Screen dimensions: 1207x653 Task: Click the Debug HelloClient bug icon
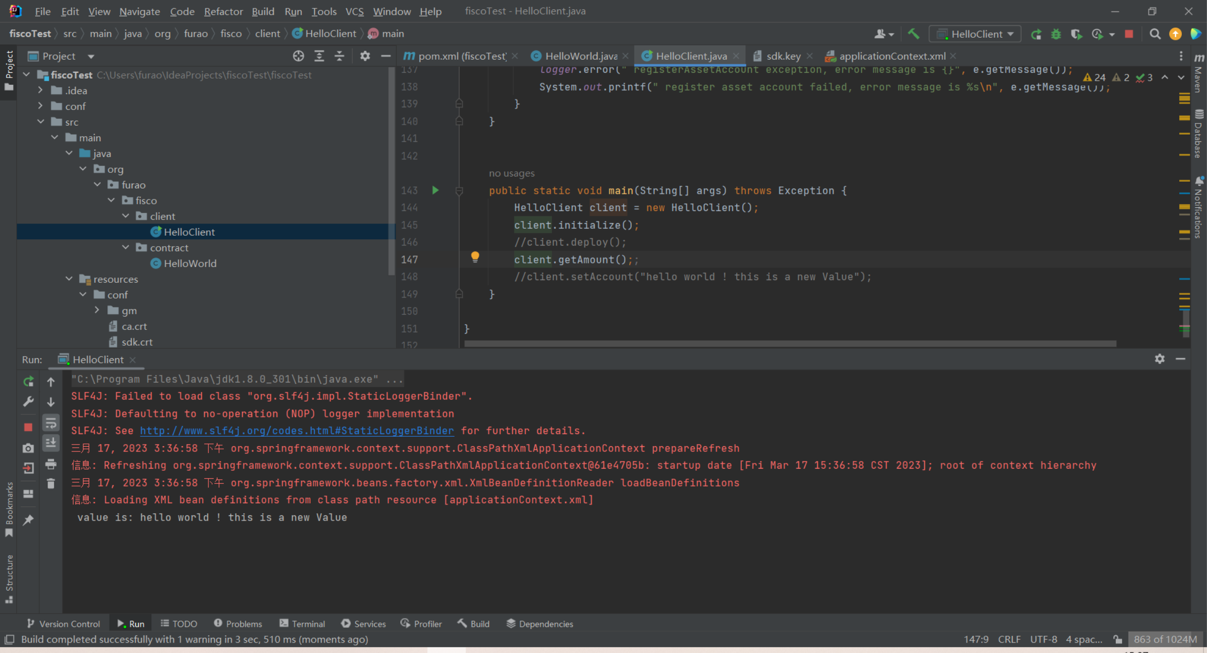tap(1056, 34)
